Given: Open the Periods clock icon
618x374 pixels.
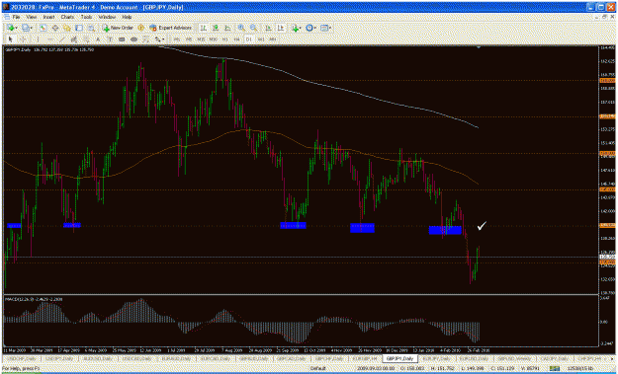Looking at the screenshot, I should click(309, 28).
